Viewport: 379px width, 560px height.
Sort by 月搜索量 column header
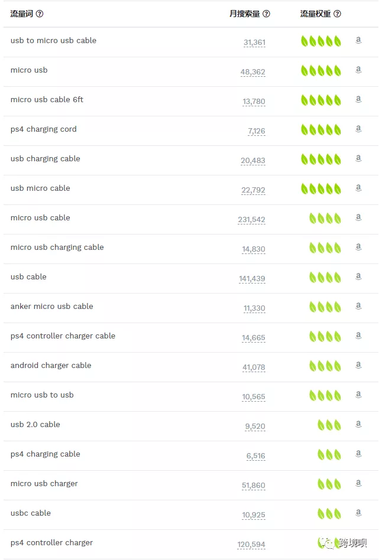coord(245,14)
